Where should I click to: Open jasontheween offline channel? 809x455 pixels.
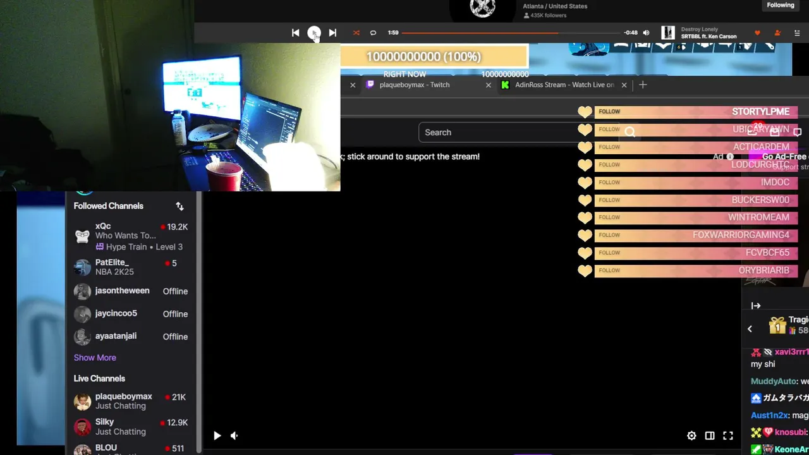coord(131,291)
